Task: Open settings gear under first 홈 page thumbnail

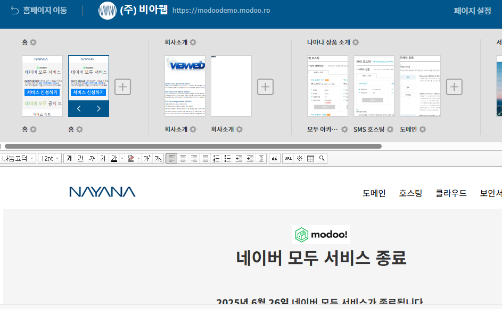Action: (x=34, y=130)
